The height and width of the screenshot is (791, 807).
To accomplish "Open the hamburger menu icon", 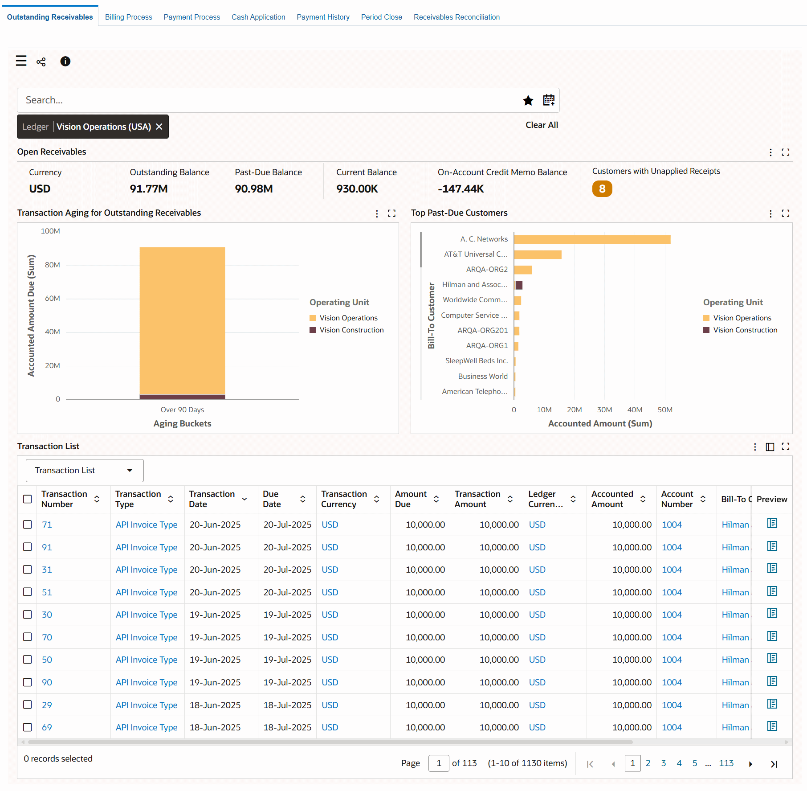I will click(x=21, y=61).
